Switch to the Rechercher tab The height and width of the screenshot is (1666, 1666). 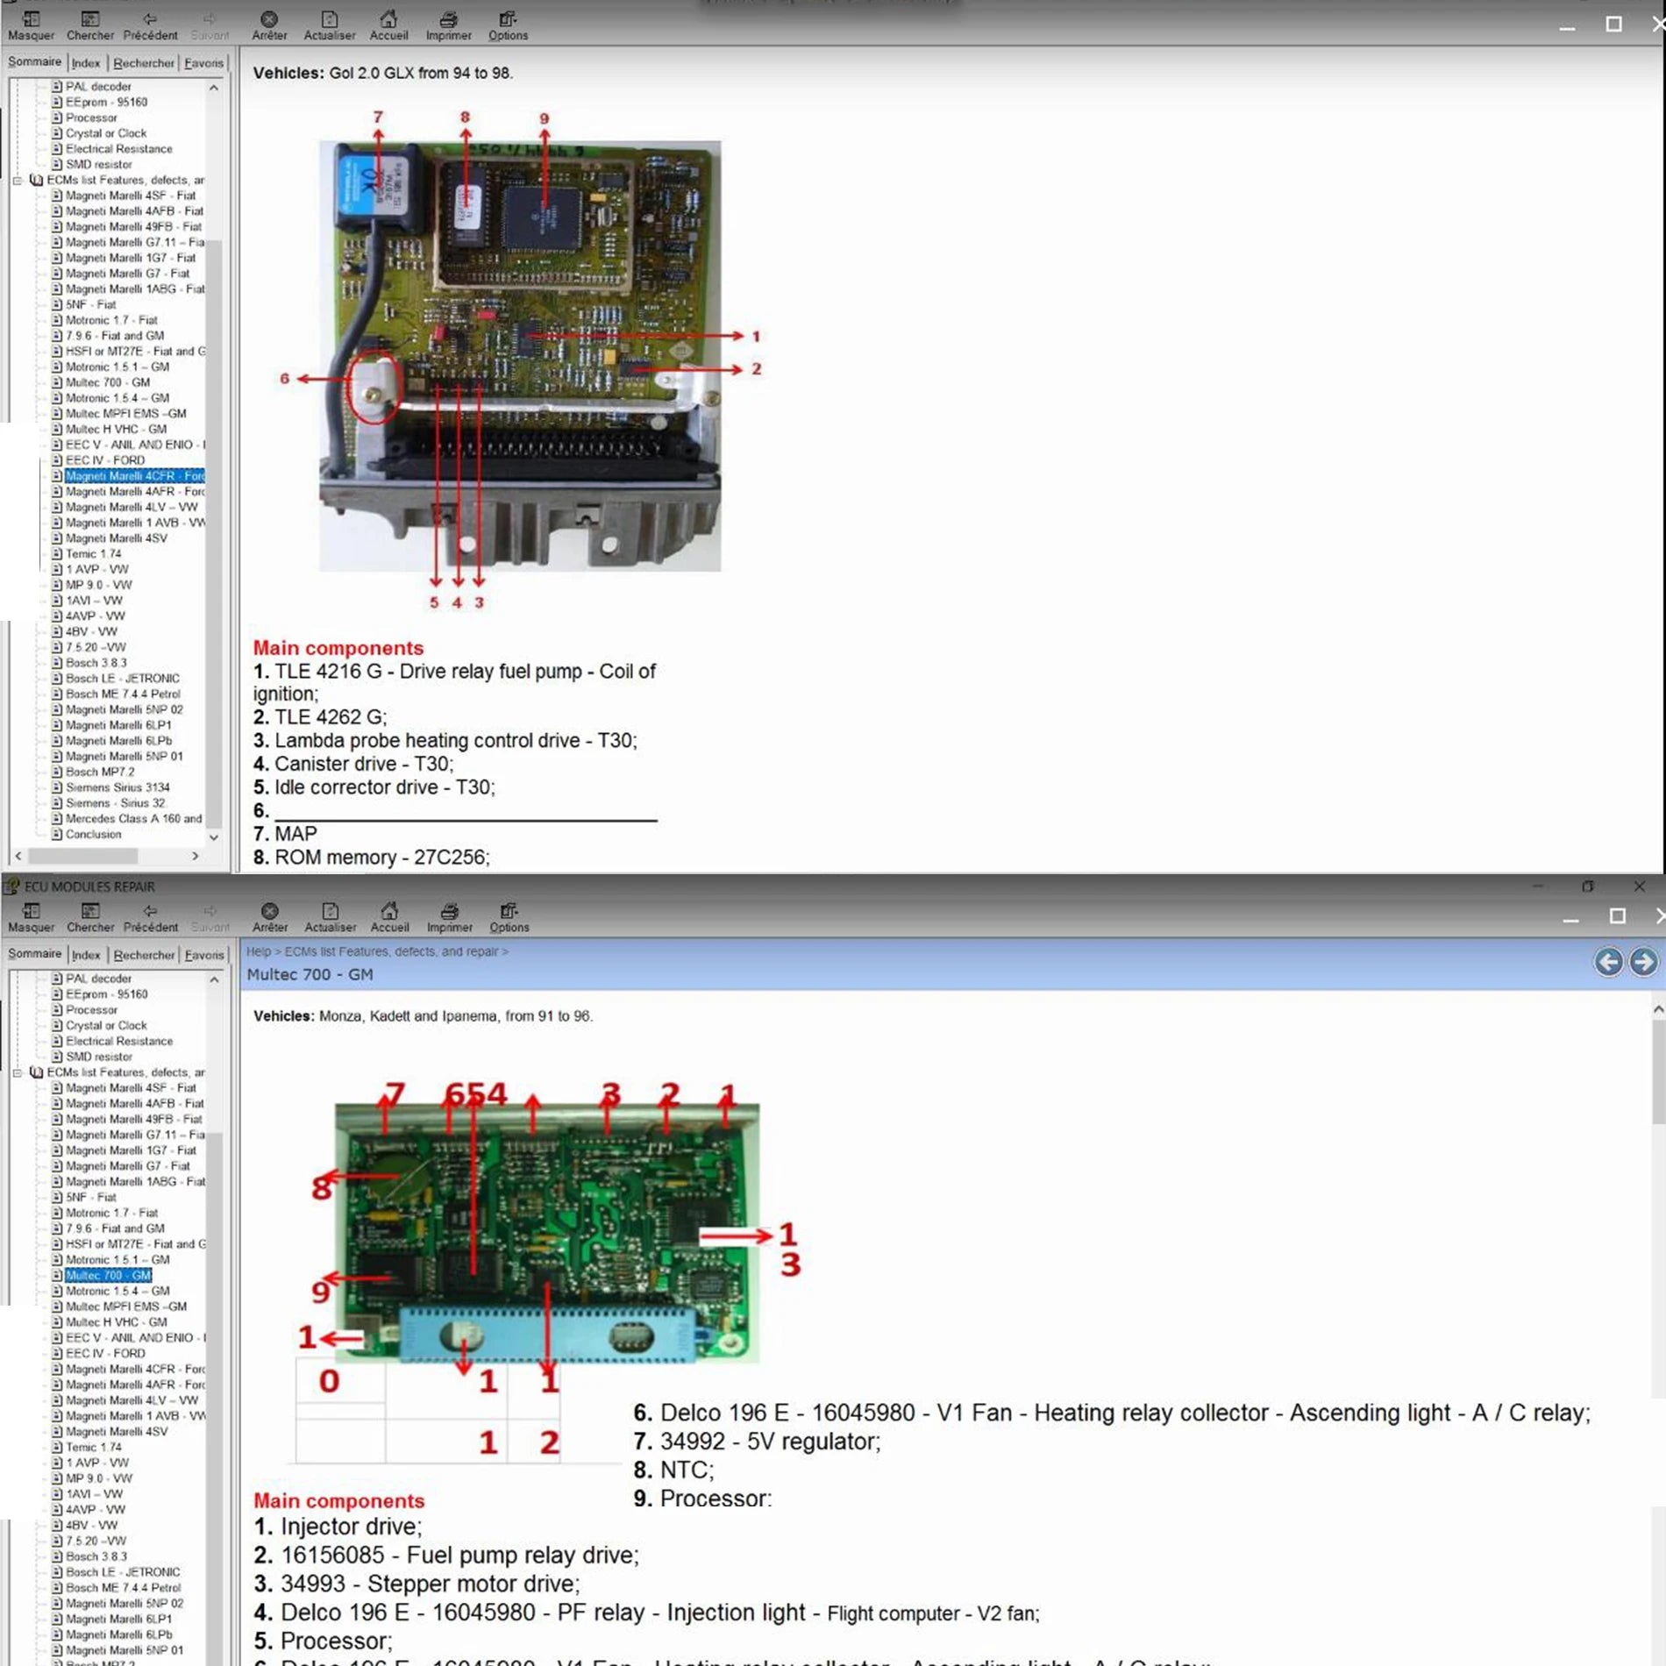pos(143,62)
